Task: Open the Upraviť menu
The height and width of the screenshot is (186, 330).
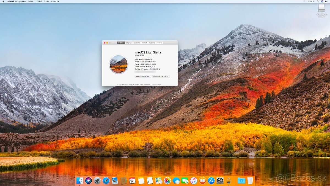Action: point(39,1)
